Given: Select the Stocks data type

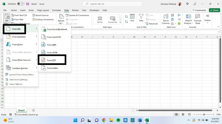Looking at the screenshot, I should pos(100,19).
